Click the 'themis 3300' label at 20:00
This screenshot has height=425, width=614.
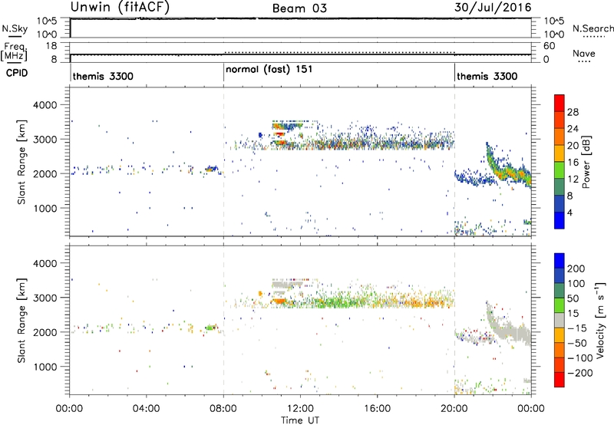(x=487, y=76)
